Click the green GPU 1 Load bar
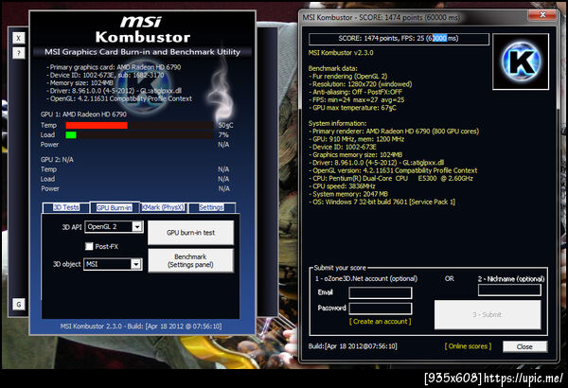Image resolution: width=568 pixels, height=388 pixels. point(71,135)
